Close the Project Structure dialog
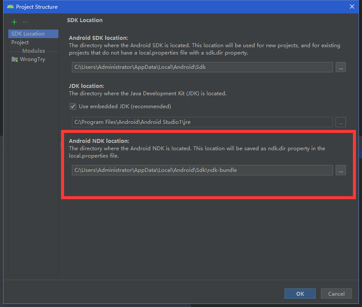 pyautogui.click(x=352, y=6)
